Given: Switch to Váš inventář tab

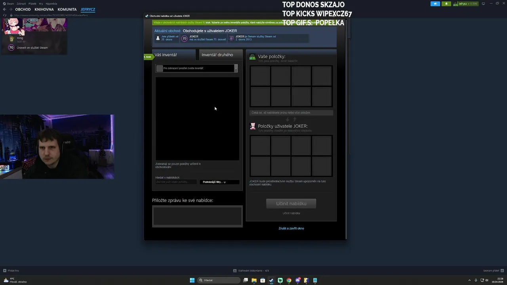Looking at the screenshot, I should pyautogui.click(x=173, y=55).
